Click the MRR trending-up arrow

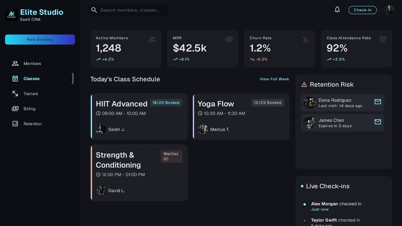[x=175, y=59]
